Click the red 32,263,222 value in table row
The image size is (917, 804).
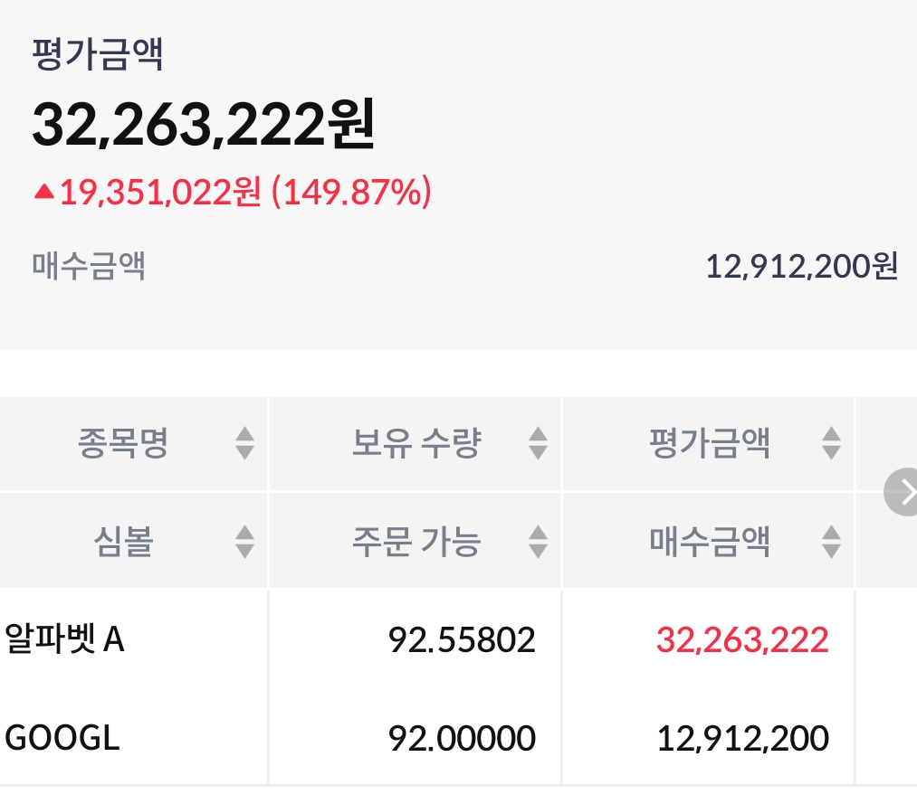[742, 640]
